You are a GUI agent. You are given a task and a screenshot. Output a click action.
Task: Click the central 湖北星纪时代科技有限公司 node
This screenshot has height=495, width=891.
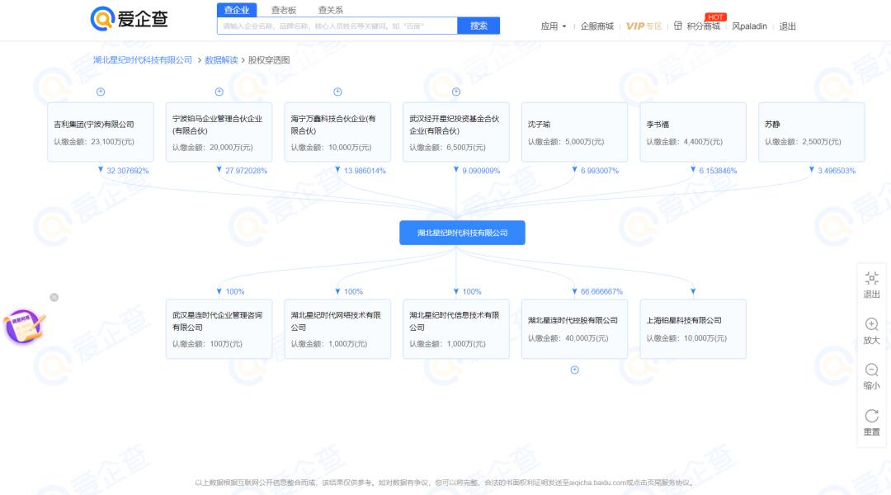[x=462, y=233]
